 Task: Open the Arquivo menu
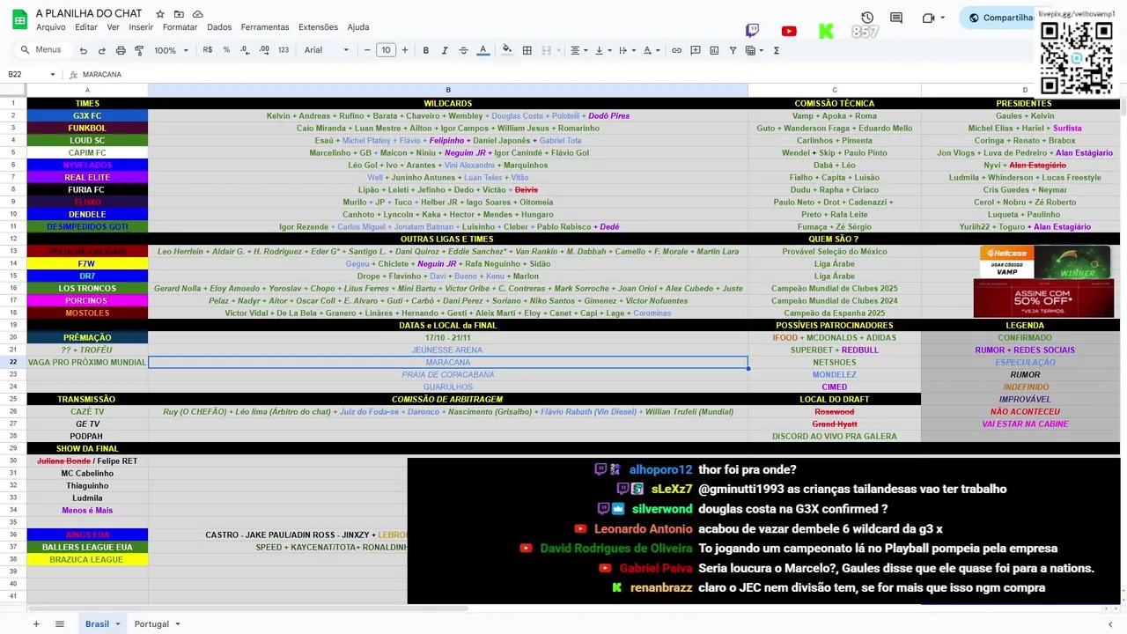point(50,27)
